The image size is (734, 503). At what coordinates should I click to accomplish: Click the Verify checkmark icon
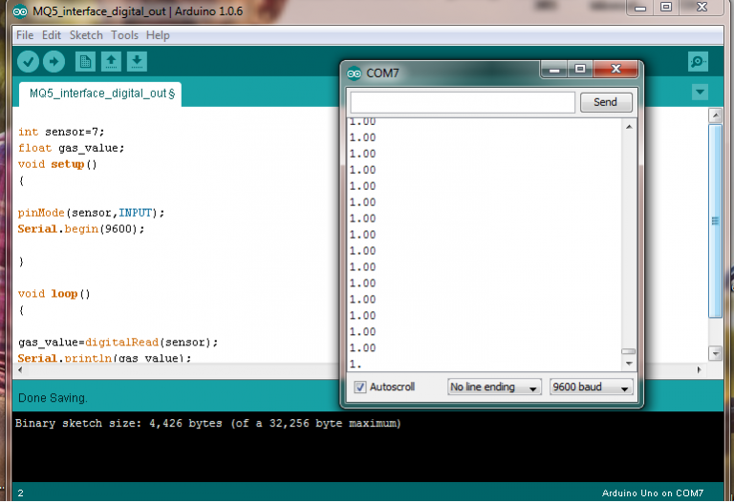point(29,61)
